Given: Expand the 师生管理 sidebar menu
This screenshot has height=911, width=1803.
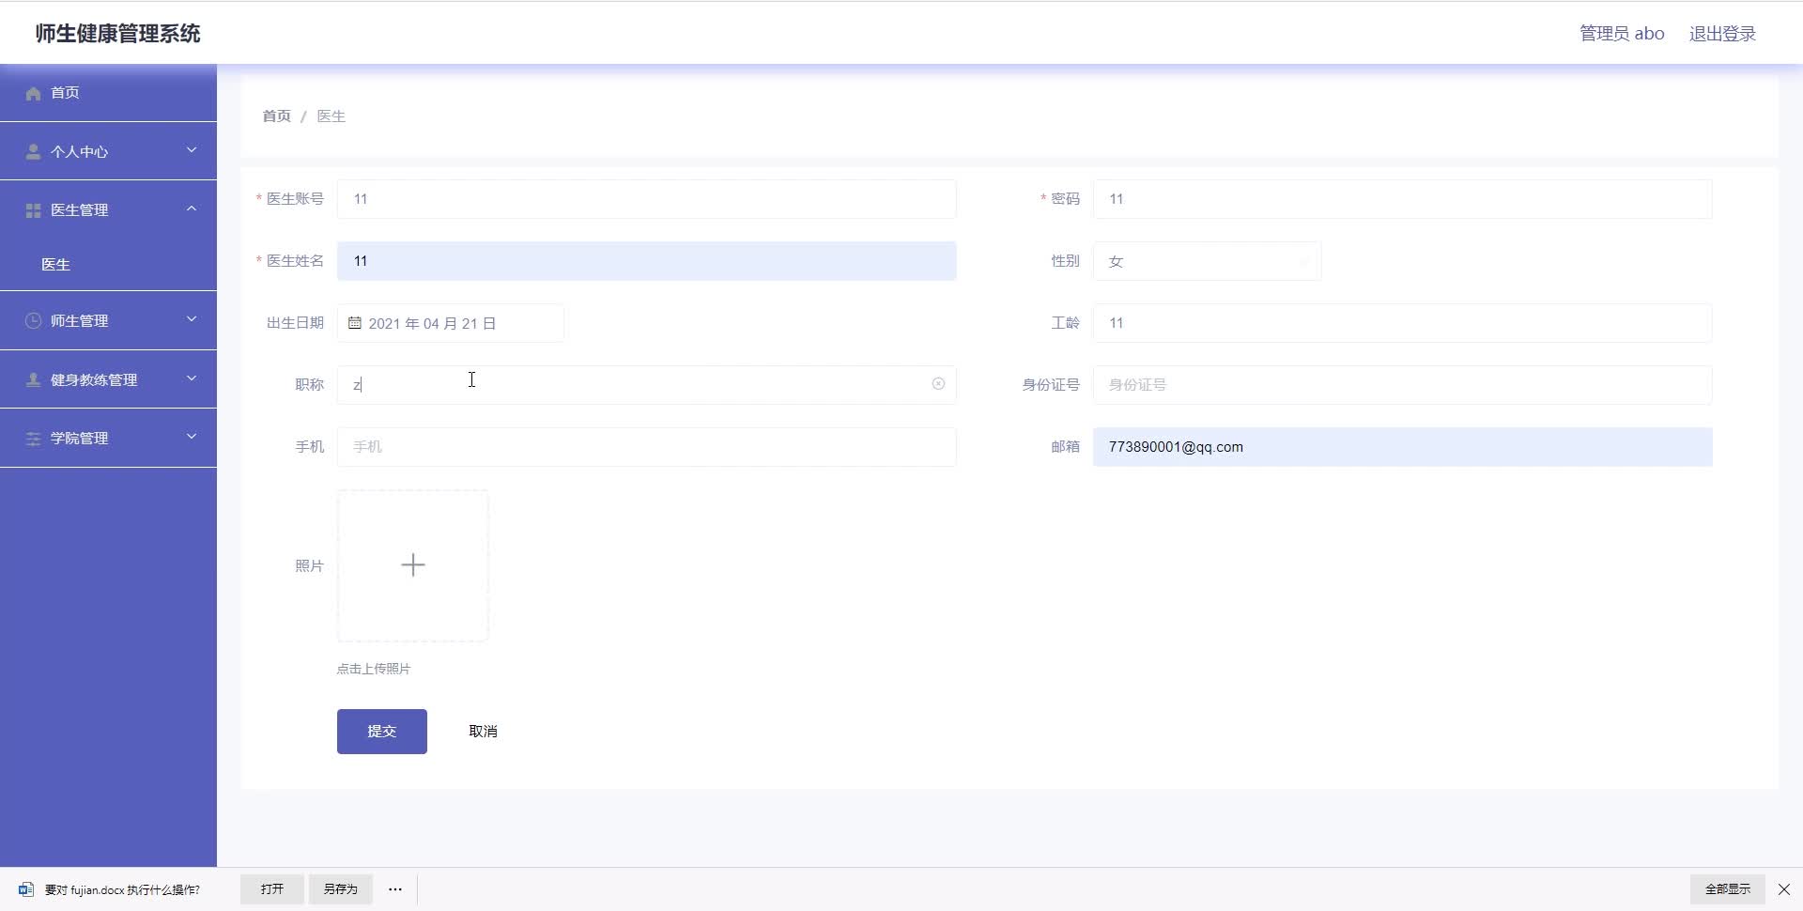Looking at the screenshot, I should point(108,320).
